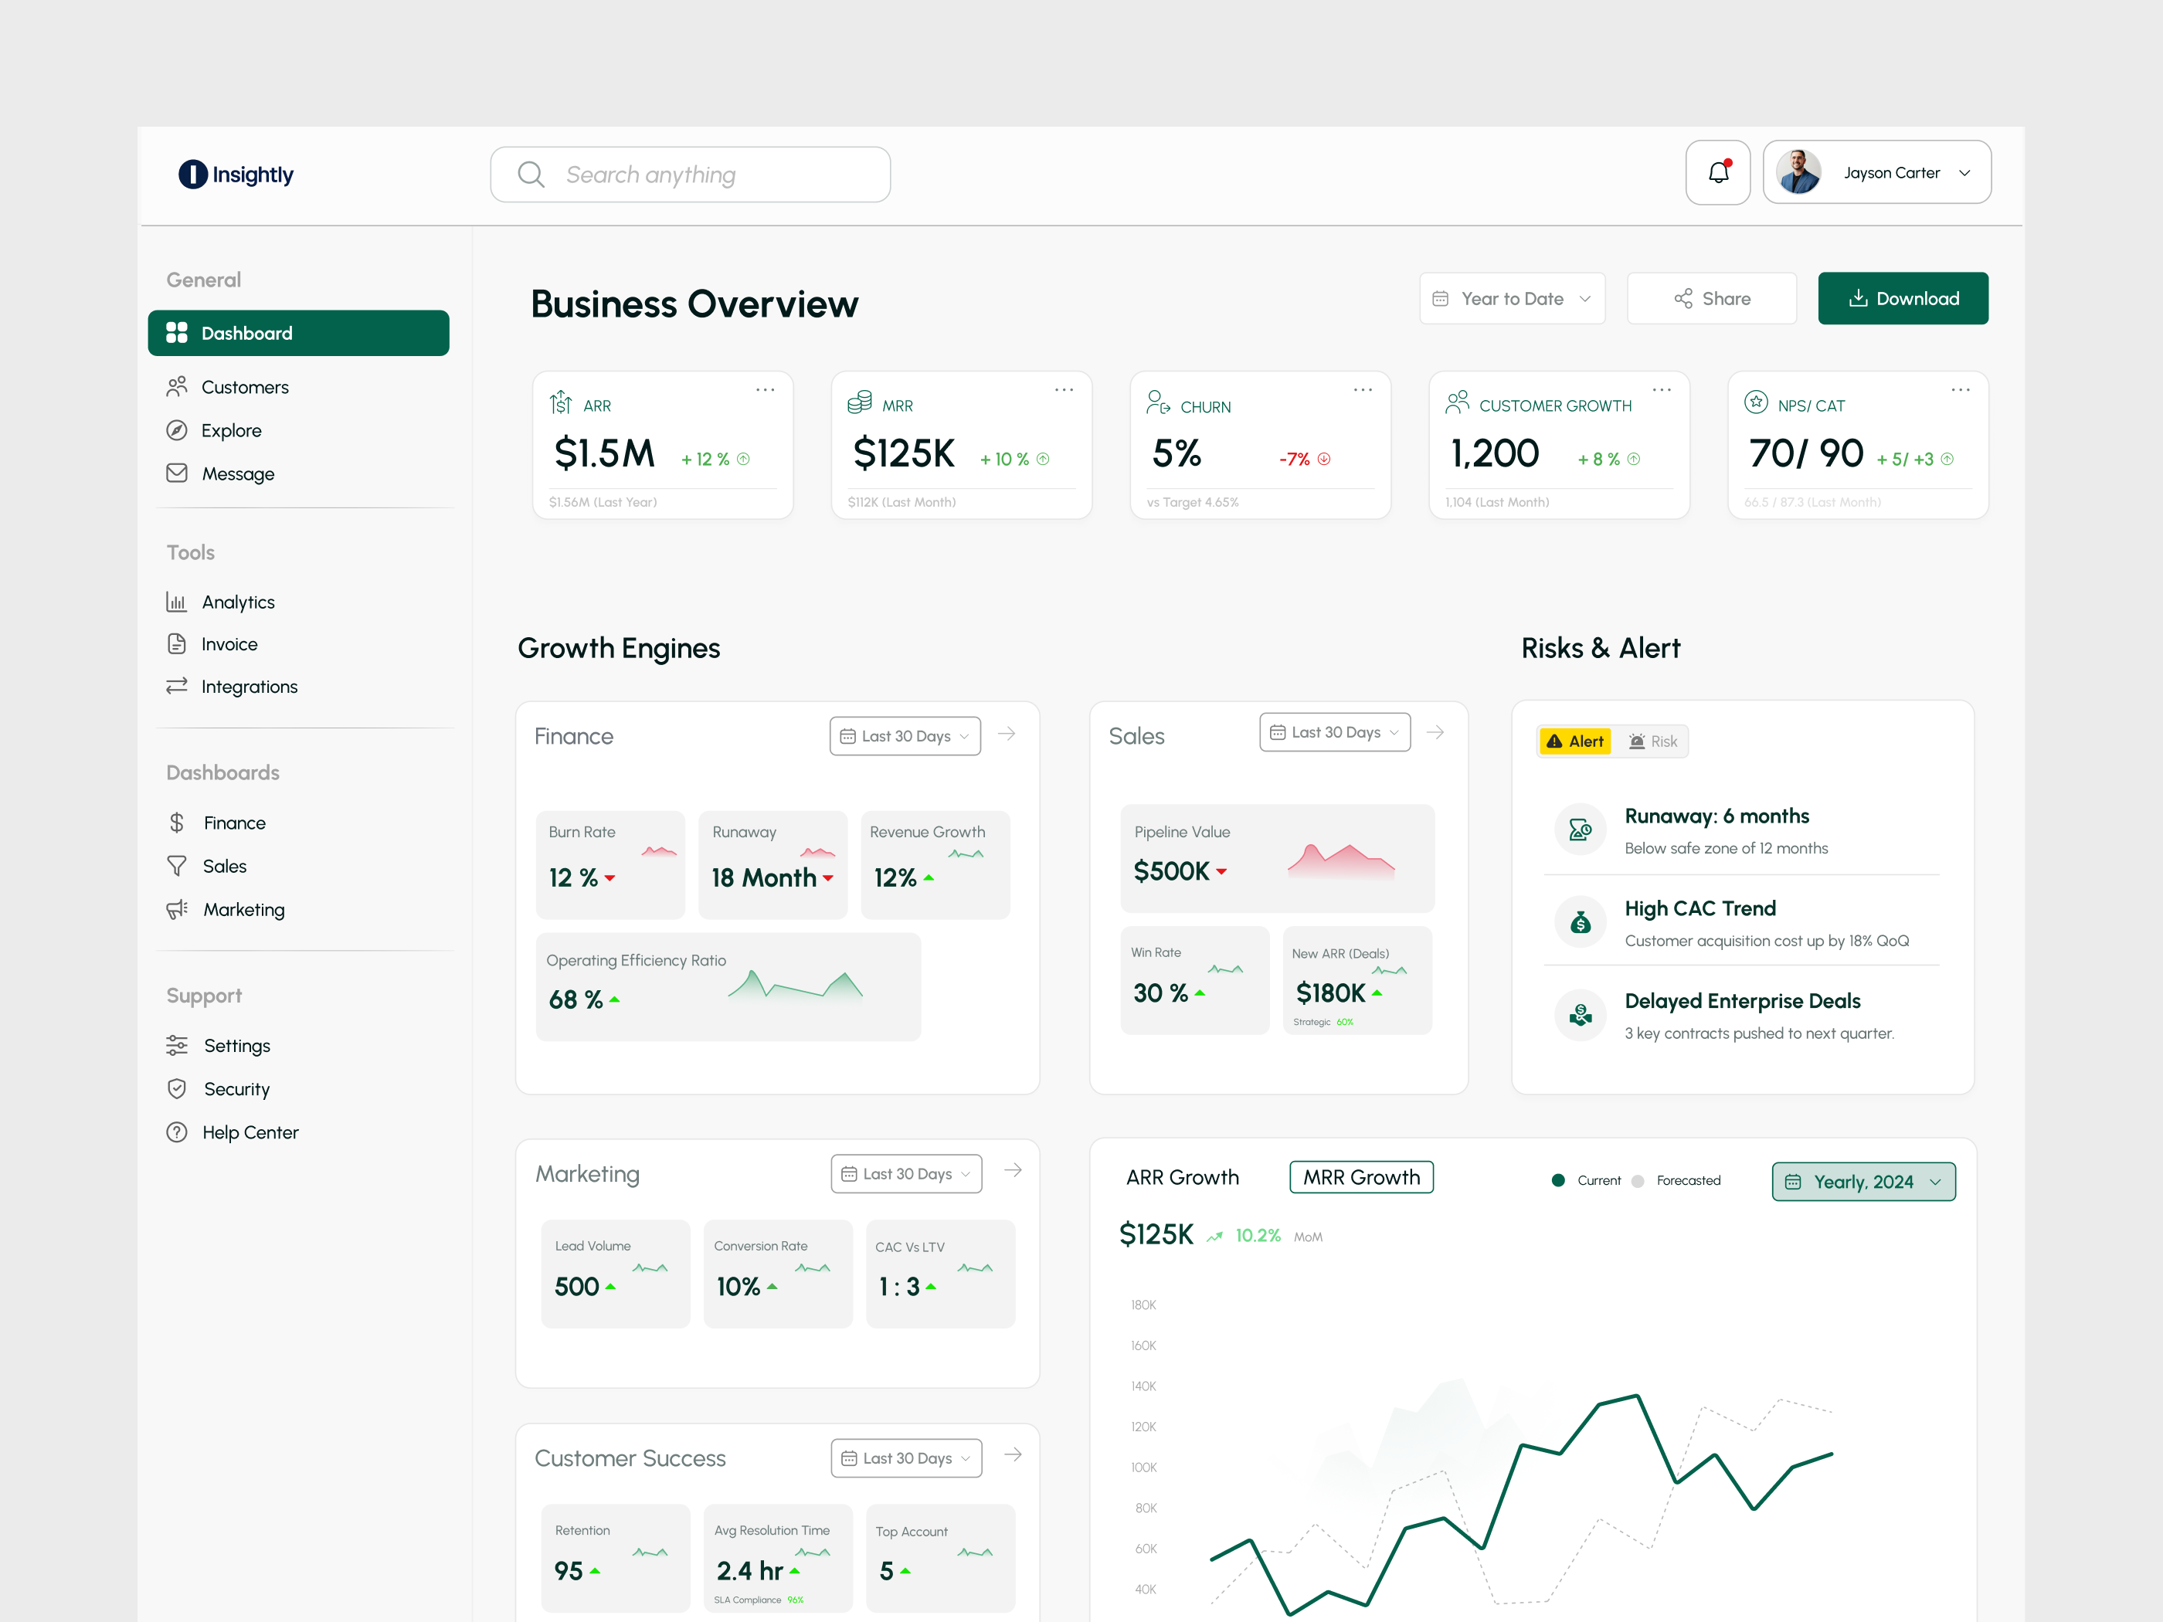Select the MRR Growth tab
Screen dimensions: 2163x1622
[1361, 1177]
